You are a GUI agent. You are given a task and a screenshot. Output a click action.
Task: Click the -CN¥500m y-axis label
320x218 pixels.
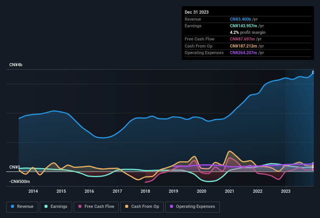click(20, 181)
